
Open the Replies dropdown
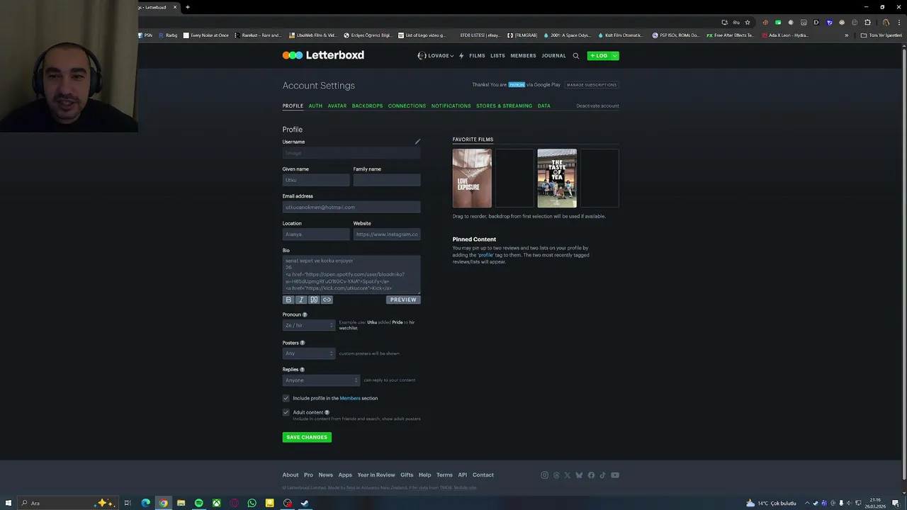click(321, 380)
